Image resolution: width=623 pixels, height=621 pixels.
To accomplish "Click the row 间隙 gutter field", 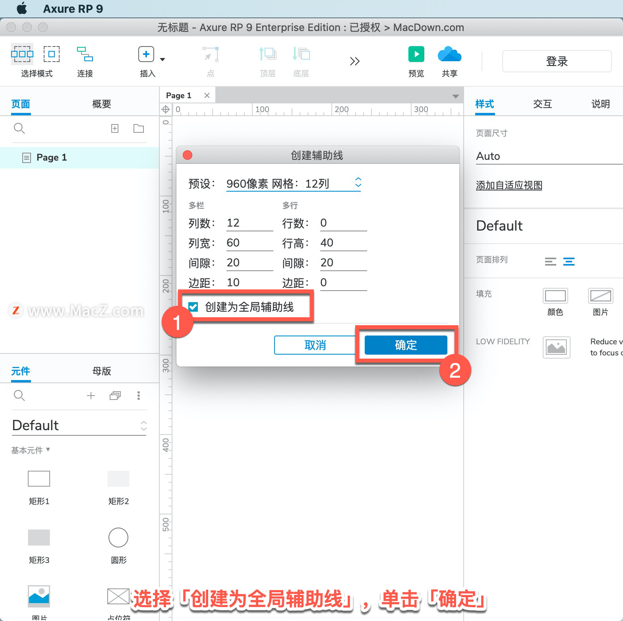I will click(344, 262).
